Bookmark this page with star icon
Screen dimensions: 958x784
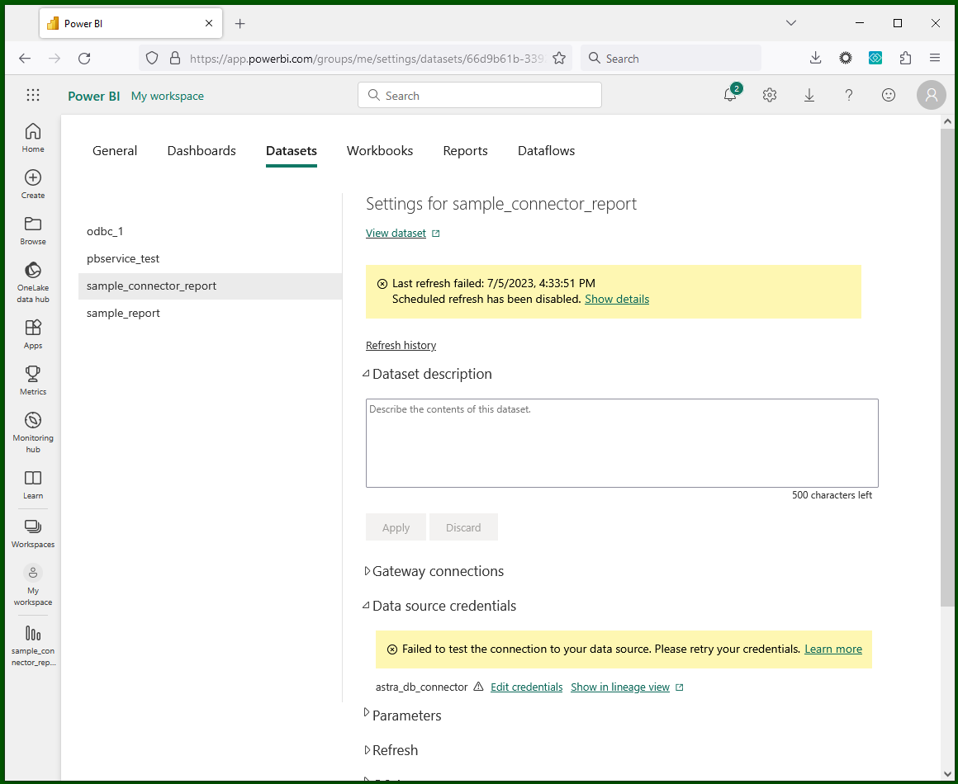click(x=559, y=59)
